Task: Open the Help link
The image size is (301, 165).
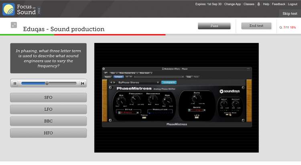Action: click(266, 4)
